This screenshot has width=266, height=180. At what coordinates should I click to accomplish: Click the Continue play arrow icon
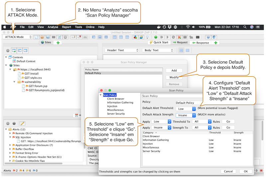coord(168,37)
